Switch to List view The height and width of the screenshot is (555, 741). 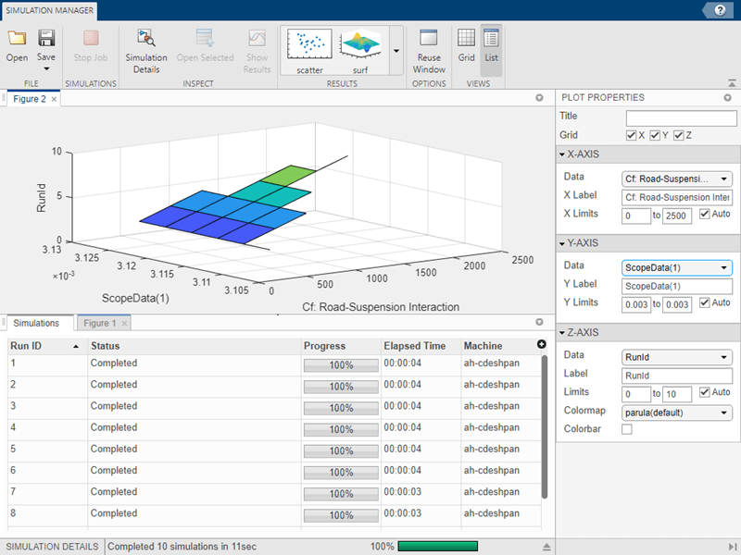pos(491,44)
